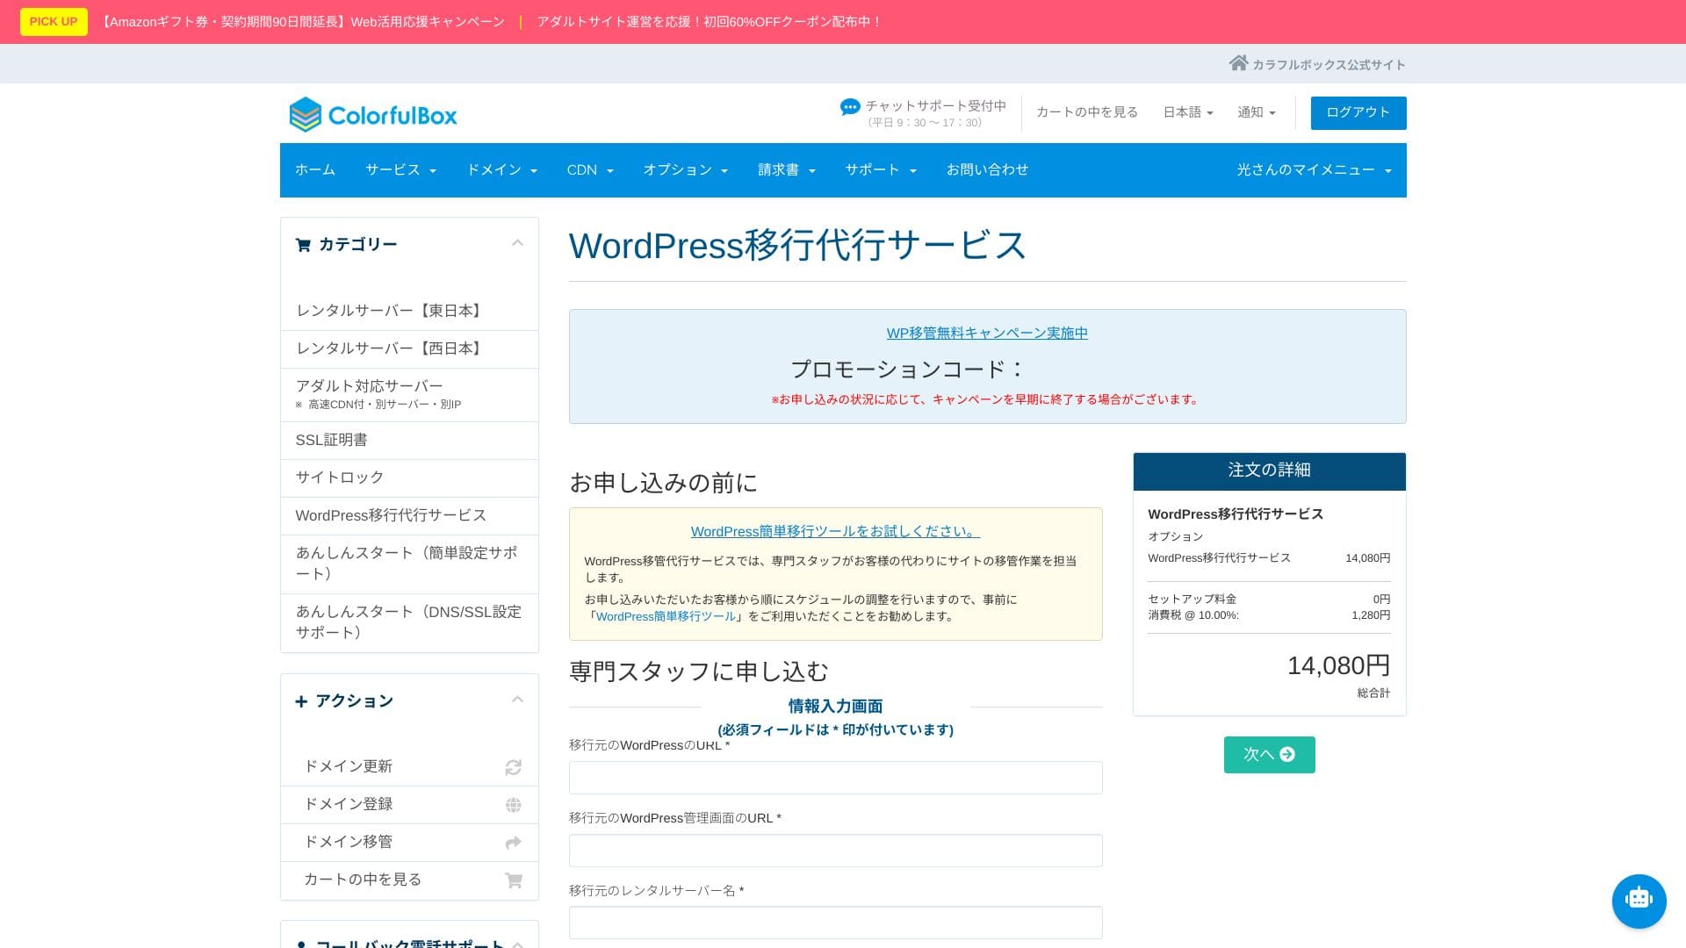Viewport: 1686px width, 948px height.
Task: Click the domain transfer arrow icon
Action: pyautogui.click(x=514, y=843)
